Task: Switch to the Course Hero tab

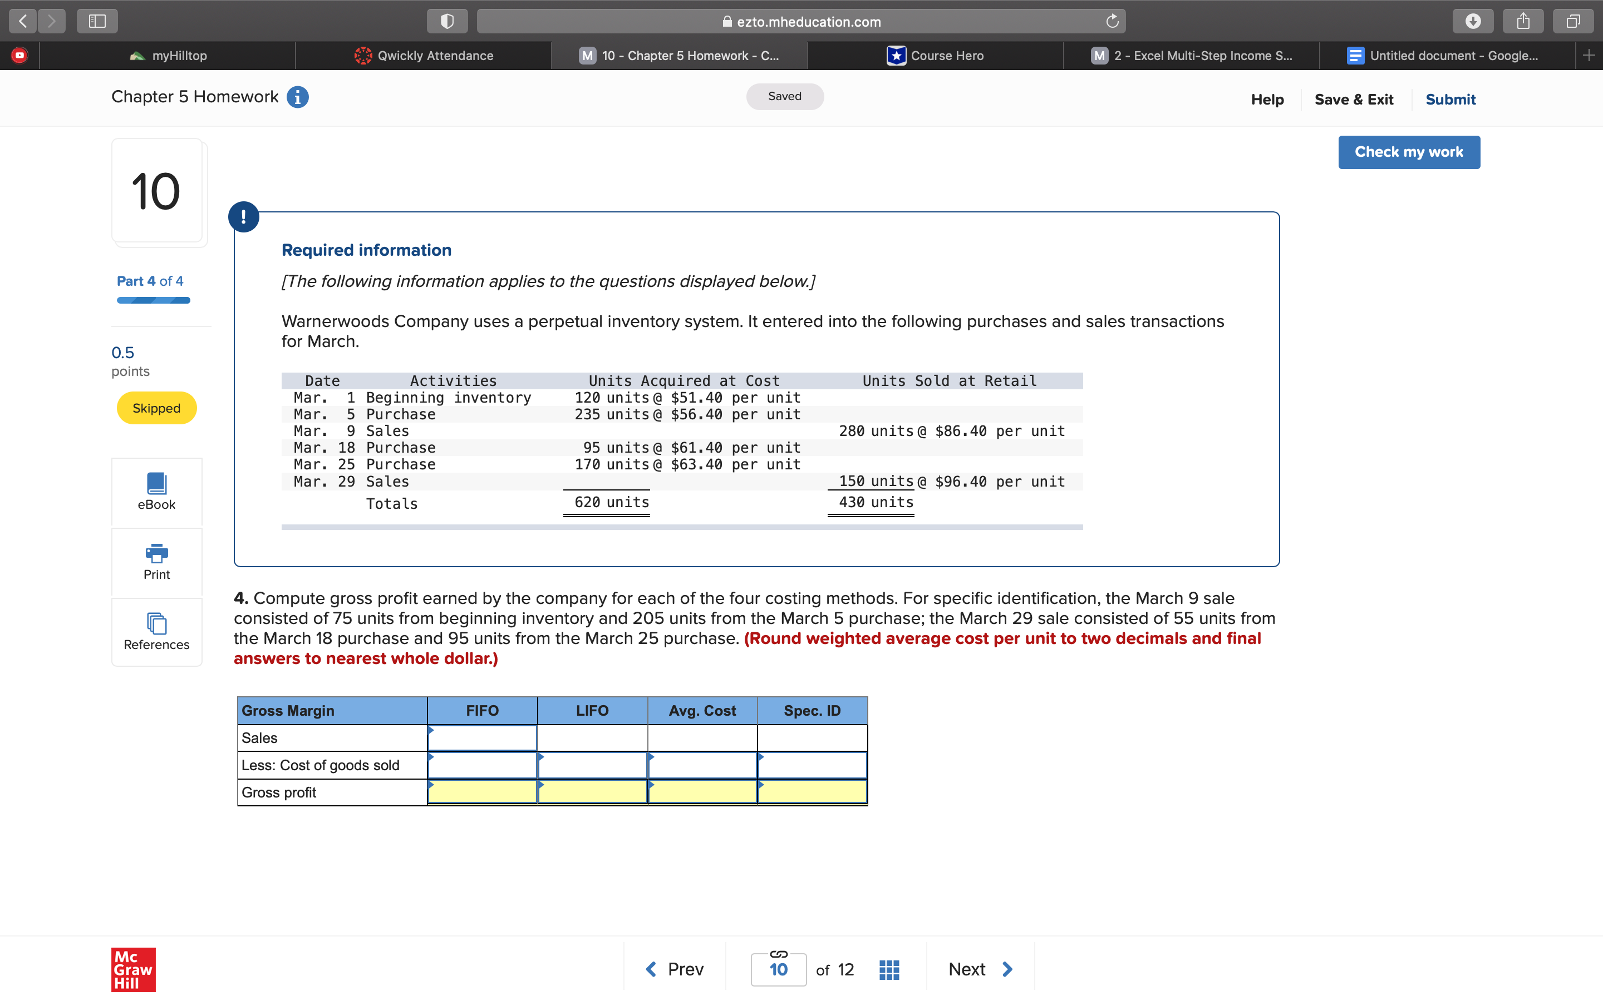Action: 935,56
